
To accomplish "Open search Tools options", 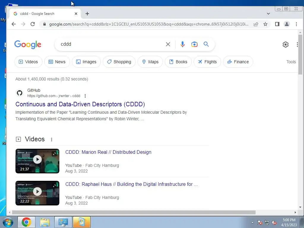I will pos(291,62).
